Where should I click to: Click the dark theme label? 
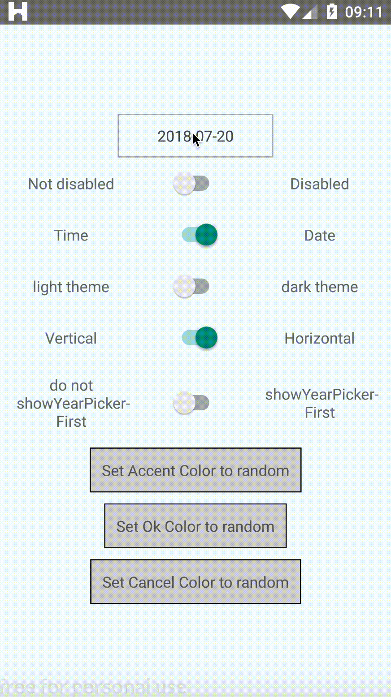(x=319, y=287)
